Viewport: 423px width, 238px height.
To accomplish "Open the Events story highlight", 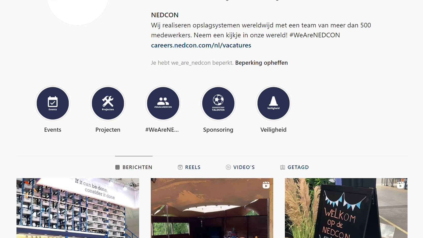I will tap(53, 103).
